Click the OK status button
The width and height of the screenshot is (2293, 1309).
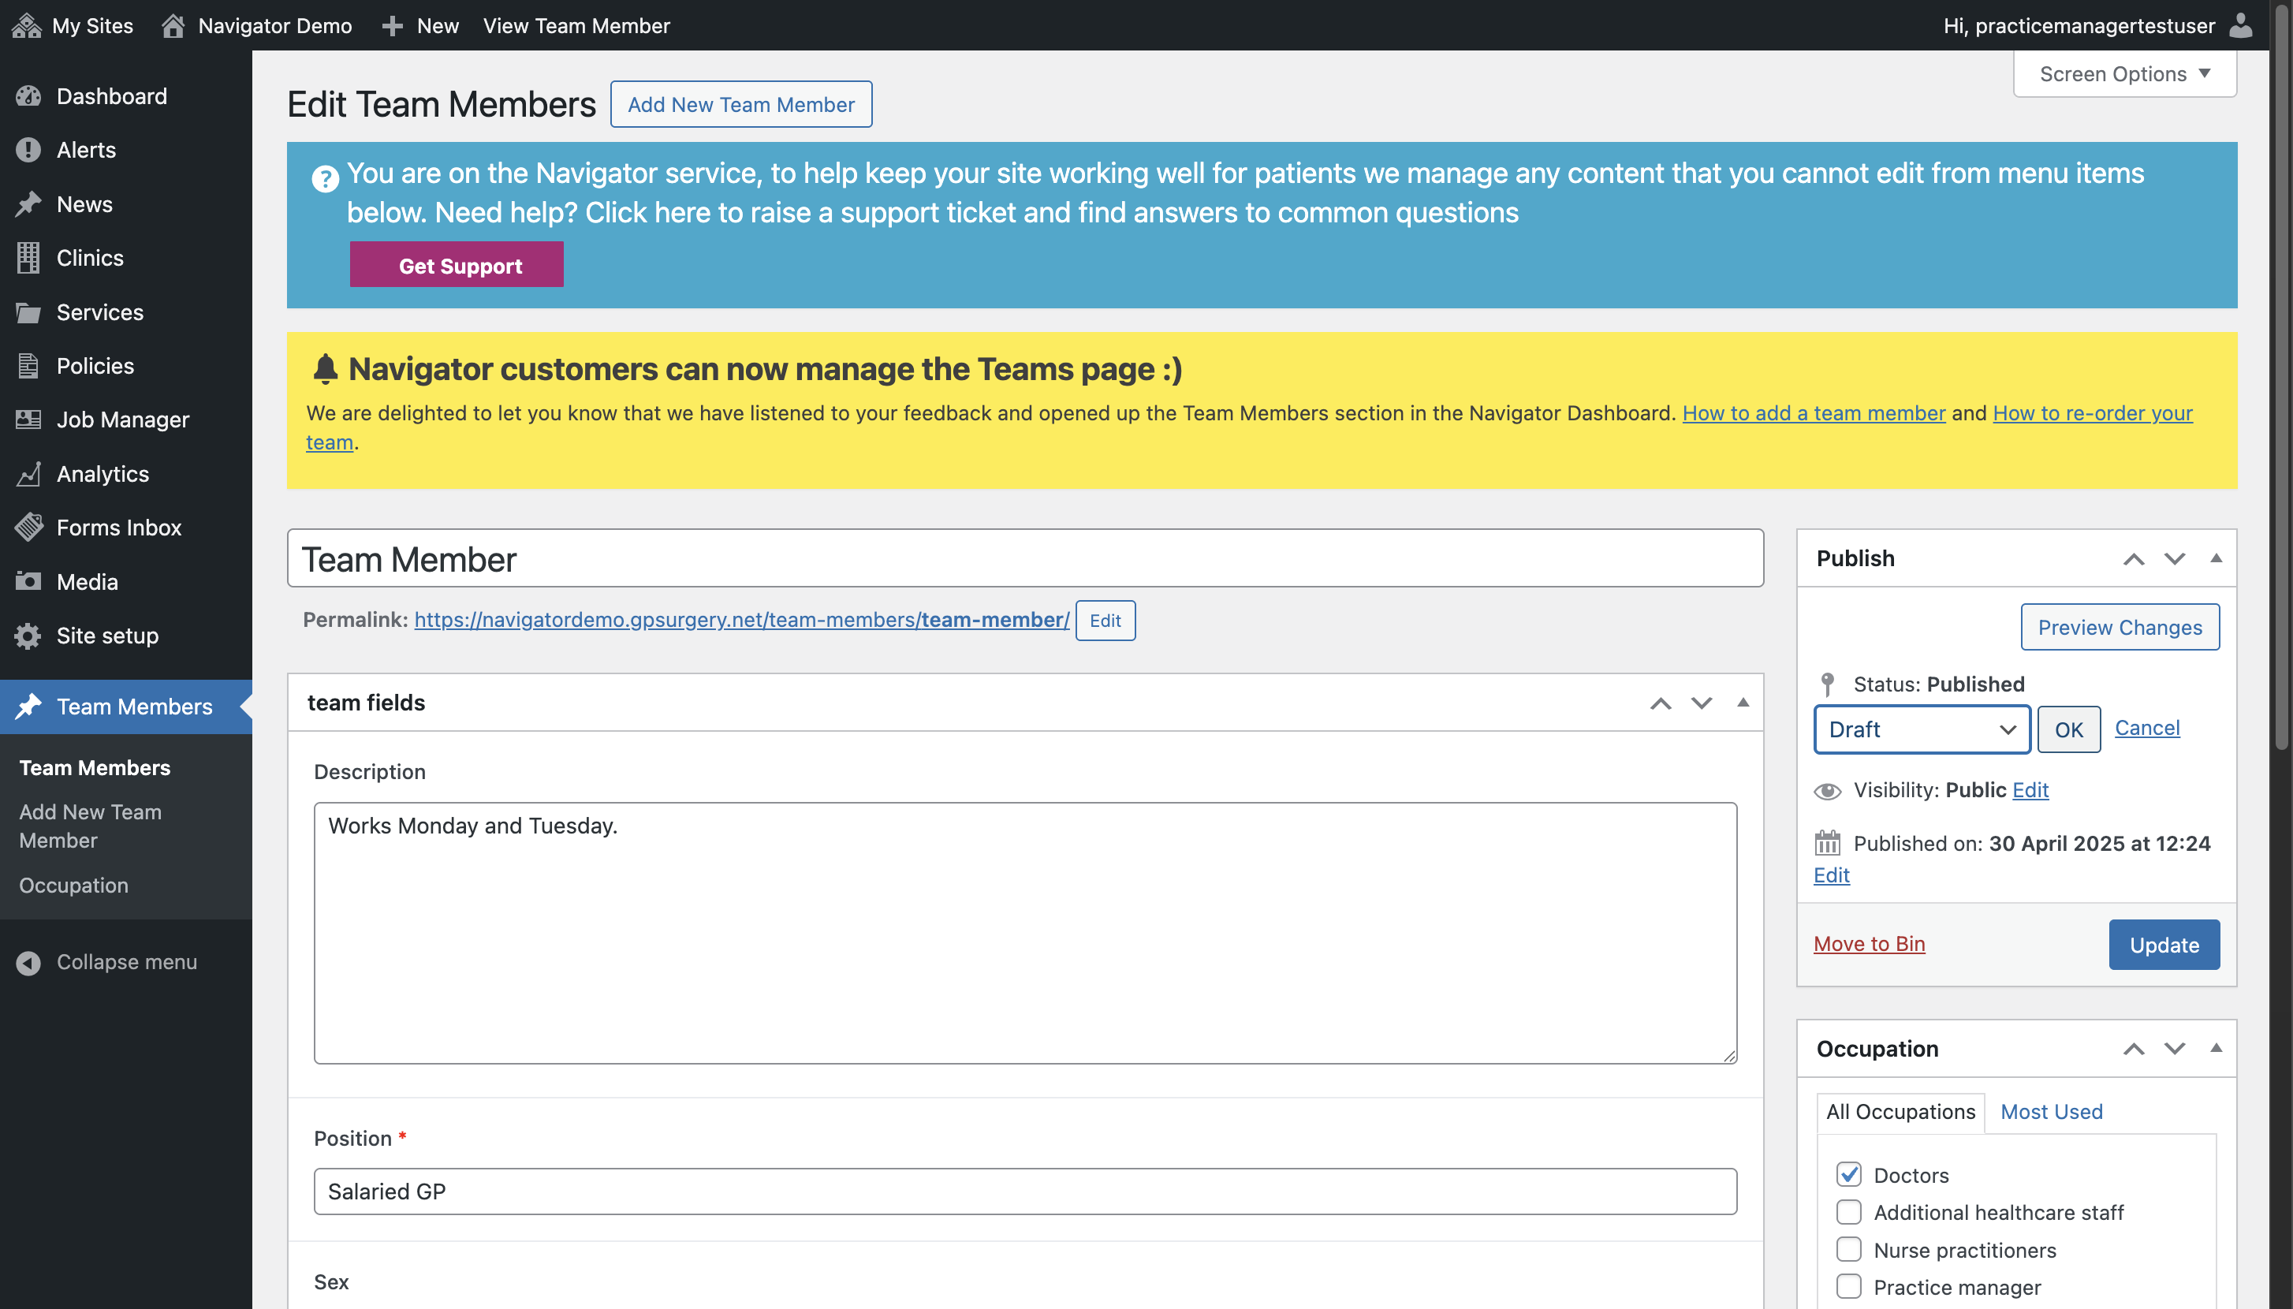coord(2068,729)
